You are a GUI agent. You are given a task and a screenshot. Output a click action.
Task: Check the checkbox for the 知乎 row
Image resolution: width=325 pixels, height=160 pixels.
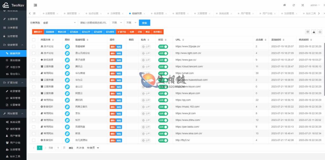tap(34, 120)
